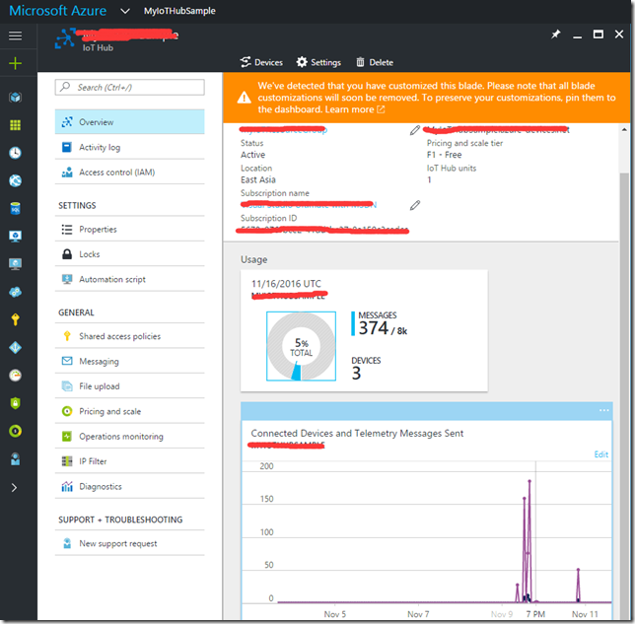Click the 11/16/2016 UTC usage date

tap(286, 284)
